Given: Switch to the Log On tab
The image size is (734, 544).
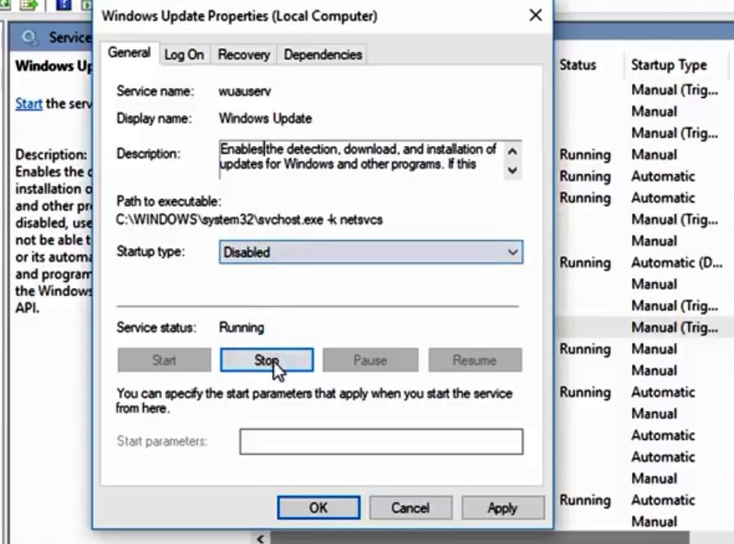Looking at the screenshot, I should [184, 54].
